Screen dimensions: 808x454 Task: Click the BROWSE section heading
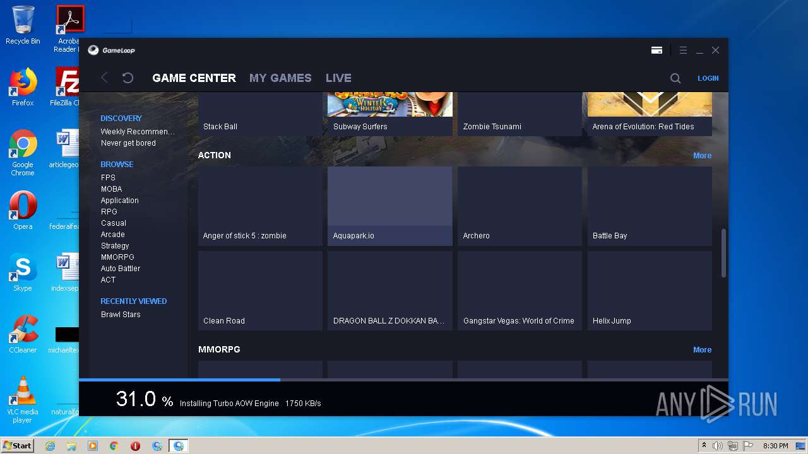117,165
